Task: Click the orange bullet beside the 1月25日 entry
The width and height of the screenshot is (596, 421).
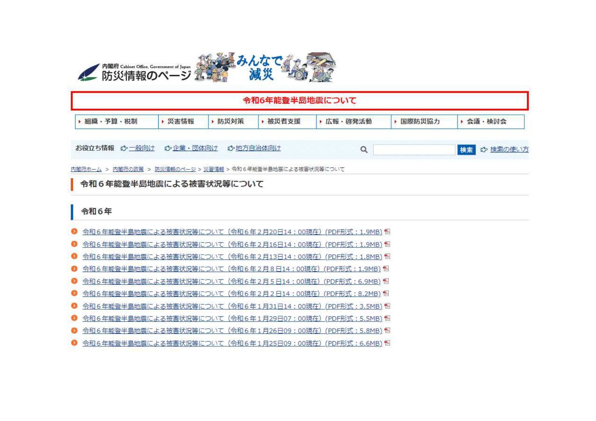Action: point(74,343)
